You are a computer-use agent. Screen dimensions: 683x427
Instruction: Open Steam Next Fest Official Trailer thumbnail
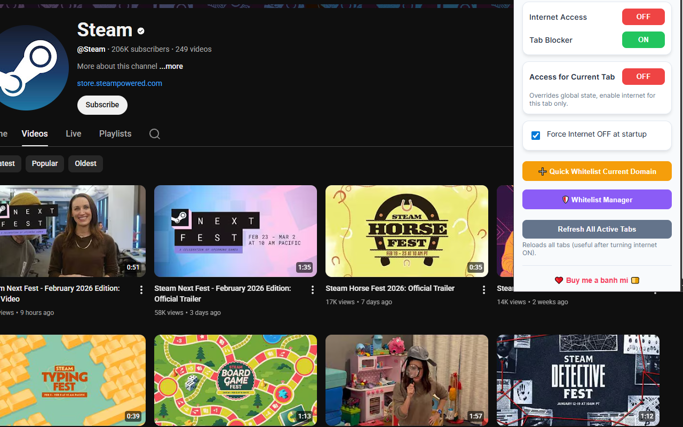coord(235,231)
